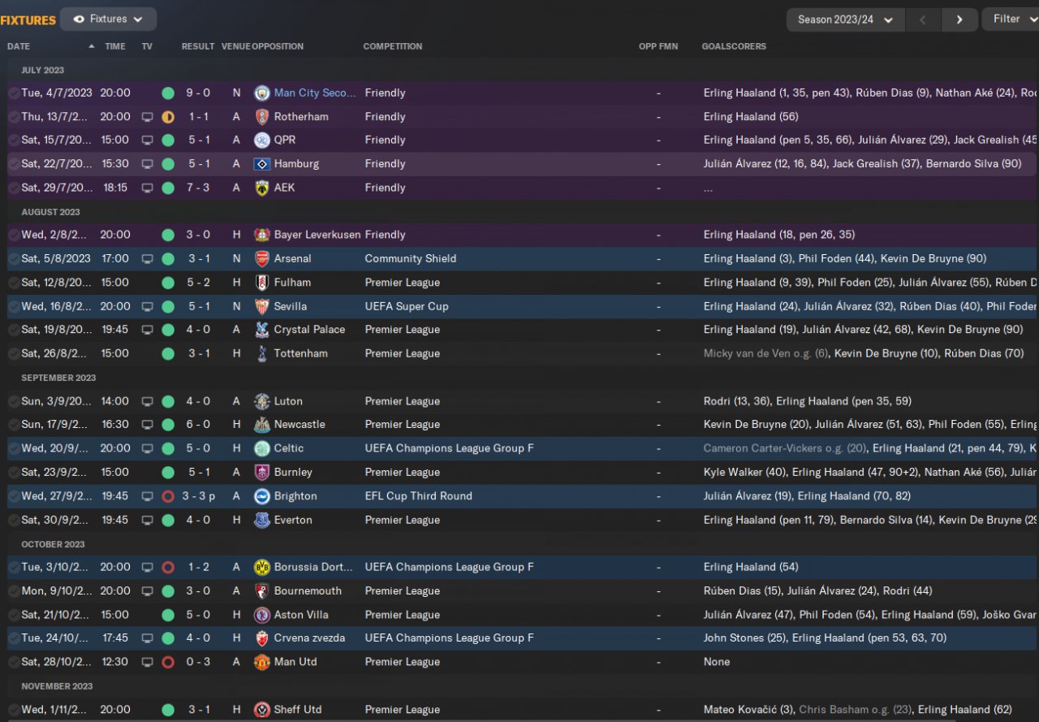Select the Tottenham Premier League fixture row

pos(487,354)
